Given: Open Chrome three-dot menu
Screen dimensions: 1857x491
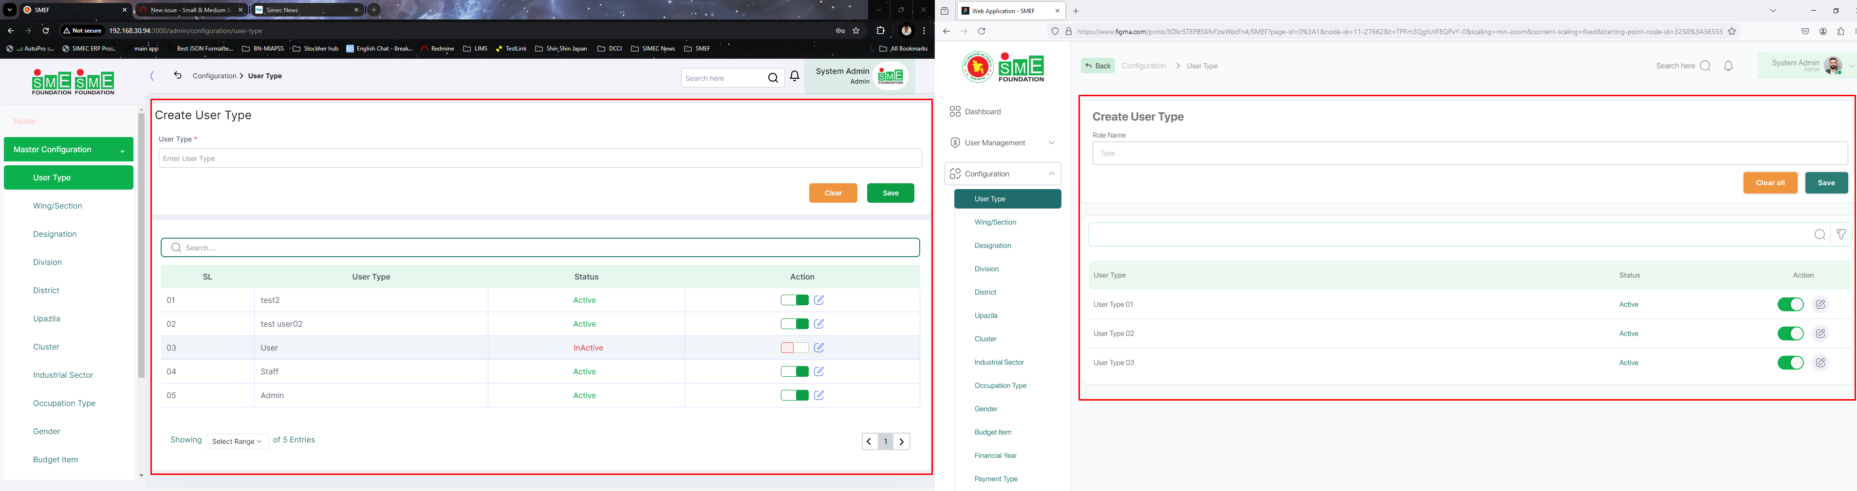Looking at the screenshot, I should point(924,31).
